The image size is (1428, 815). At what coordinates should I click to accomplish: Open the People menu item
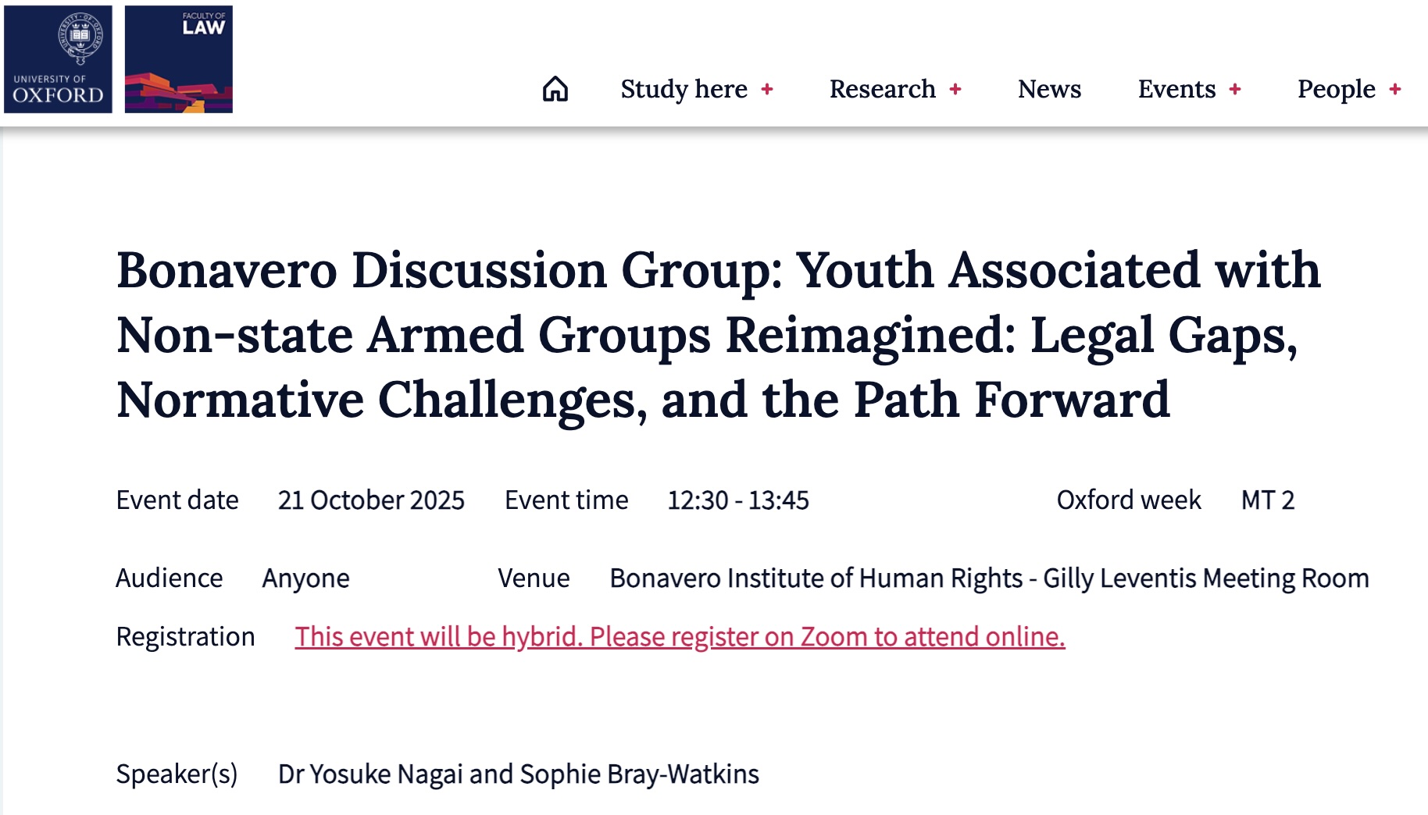[x=1336, y=89]
